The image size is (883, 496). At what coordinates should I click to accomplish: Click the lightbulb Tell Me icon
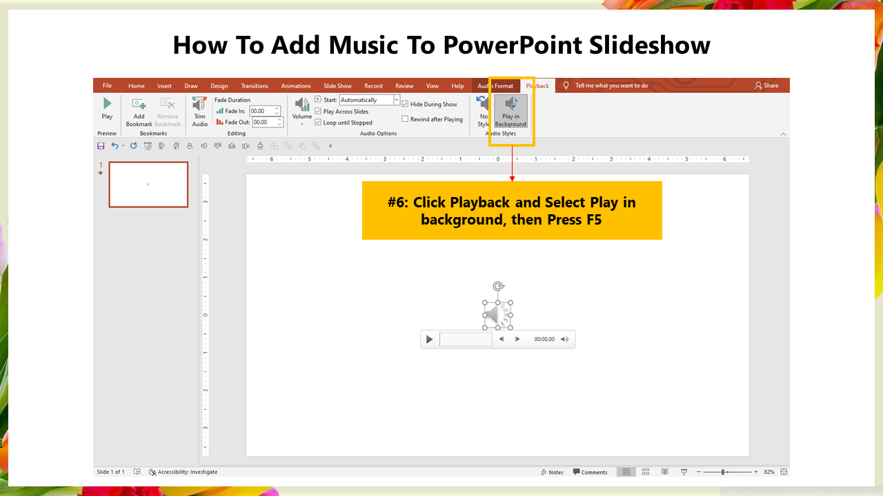[566, 85]
